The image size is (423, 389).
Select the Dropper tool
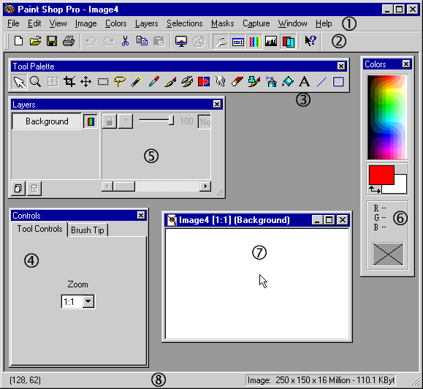[153, 82]
